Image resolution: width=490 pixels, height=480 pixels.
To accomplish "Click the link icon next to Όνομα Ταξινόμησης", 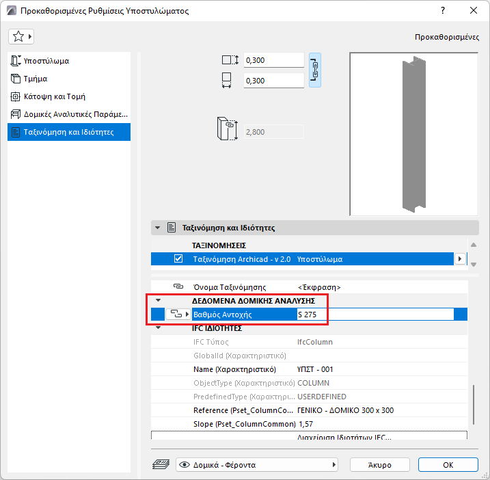I will click(x=178, y=286).
